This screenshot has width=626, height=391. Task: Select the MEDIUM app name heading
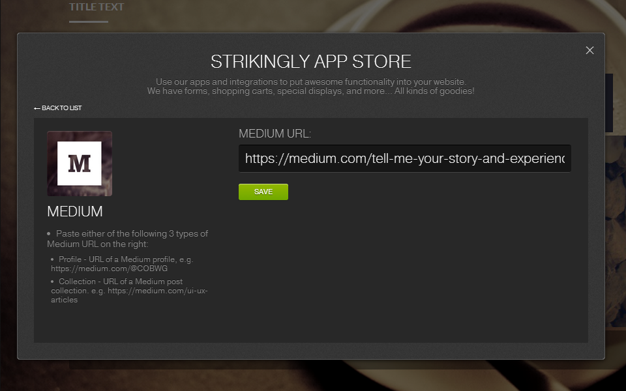pos(75,211)
